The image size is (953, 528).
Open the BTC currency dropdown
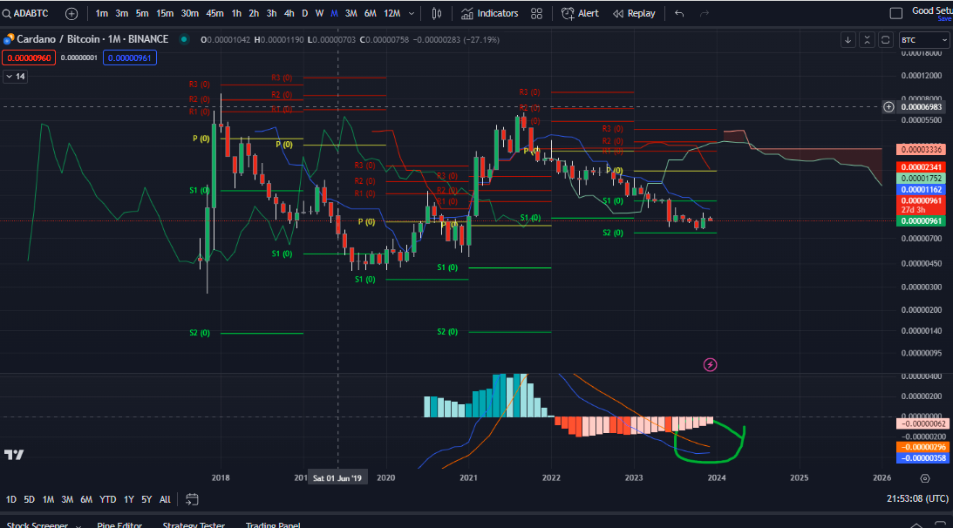924,40
